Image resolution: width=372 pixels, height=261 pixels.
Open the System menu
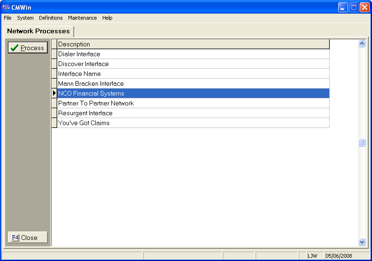(25, 18)
